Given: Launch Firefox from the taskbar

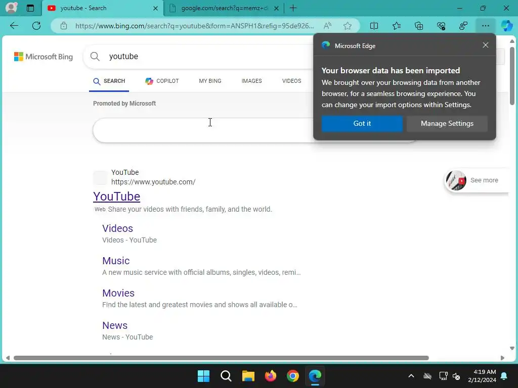Looking at the screenshot, I should (271, 376).
